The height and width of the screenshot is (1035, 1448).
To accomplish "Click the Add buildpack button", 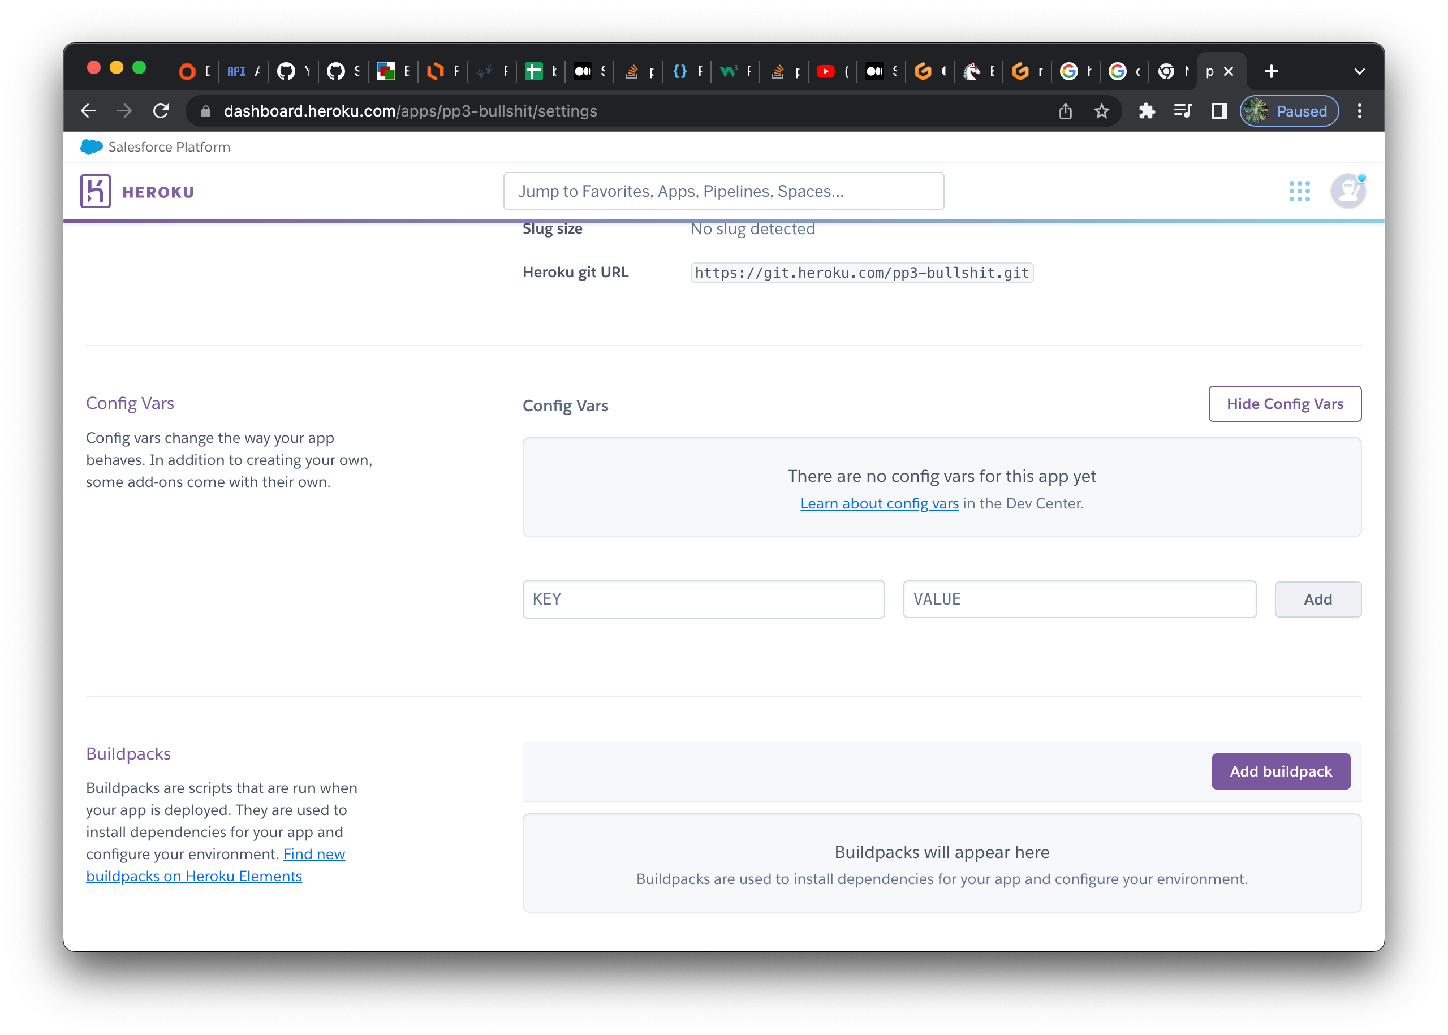I will [1281, 771].
